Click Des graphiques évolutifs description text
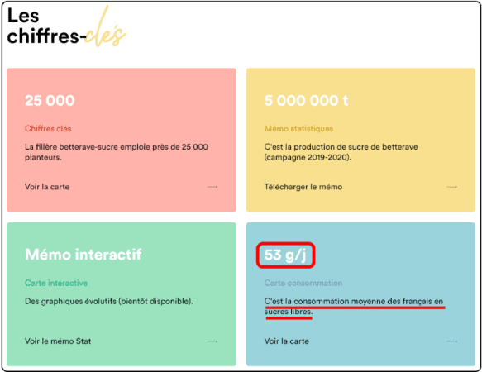This screenshot has width=482, height=372. (109, 301)
